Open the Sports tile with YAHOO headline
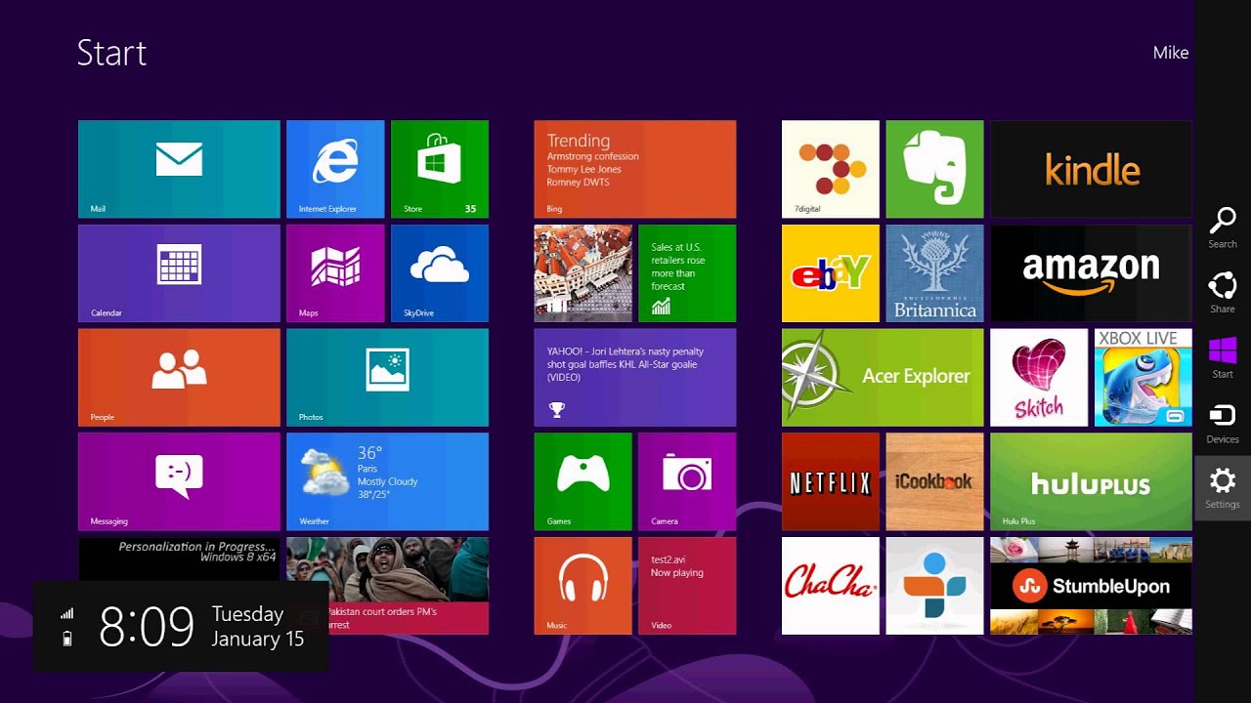The width and height of the screenshot is (1251, 703). 635,377
